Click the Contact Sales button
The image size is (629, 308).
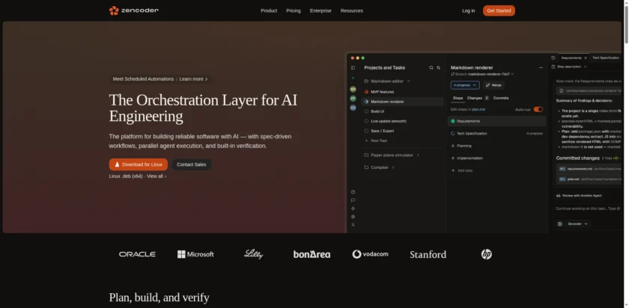tap(192, 164)
